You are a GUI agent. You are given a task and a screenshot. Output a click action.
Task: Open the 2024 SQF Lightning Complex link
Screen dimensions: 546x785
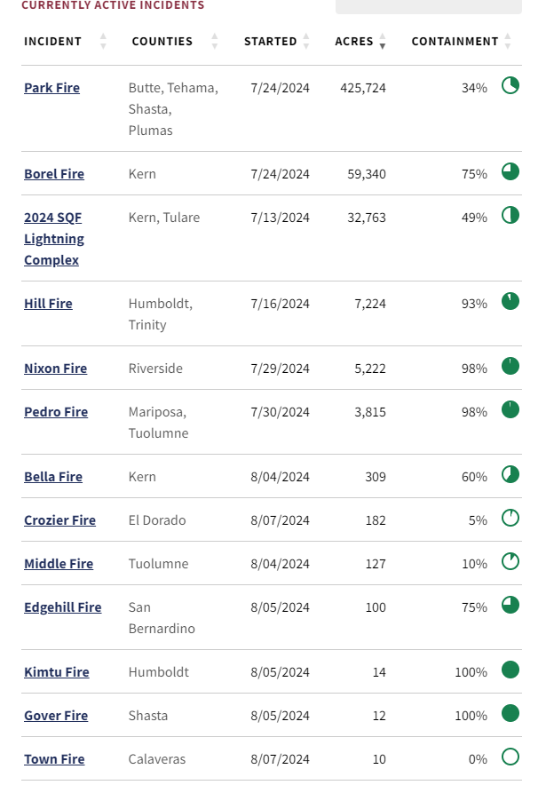[54, 239]
